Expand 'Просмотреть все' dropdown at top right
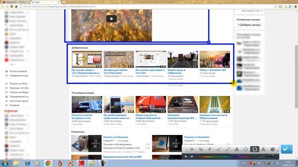Viewport: 298px width, 167px height. pos(252,11)
